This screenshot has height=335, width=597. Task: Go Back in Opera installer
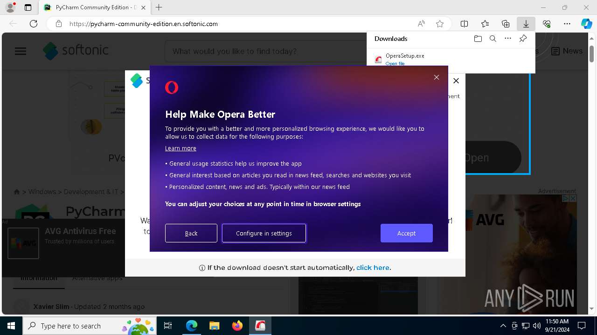(x=191, y=233)
